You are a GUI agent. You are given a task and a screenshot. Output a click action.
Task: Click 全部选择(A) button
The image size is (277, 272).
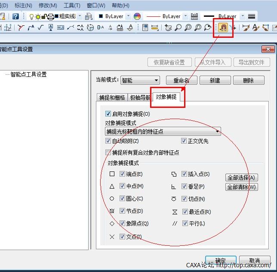pos(241,177)
